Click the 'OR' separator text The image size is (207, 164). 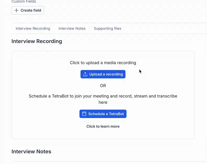coord(103,86)
